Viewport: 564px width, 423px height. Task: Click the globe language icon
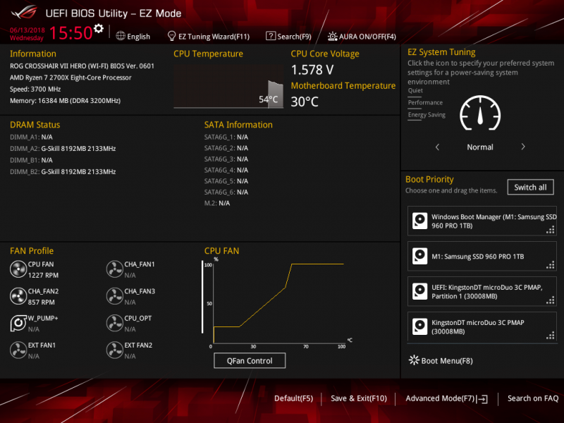tap(121, 36)
